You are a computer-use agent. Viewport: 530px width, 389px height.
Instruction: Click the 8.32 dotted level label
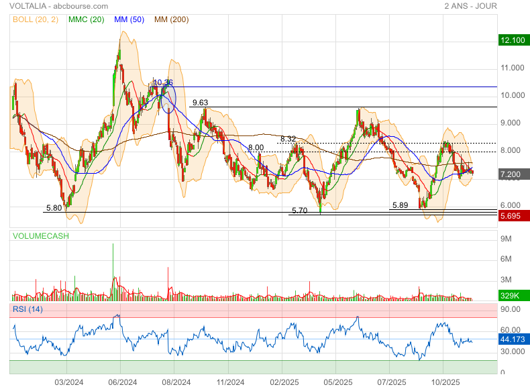pos(288,138)
